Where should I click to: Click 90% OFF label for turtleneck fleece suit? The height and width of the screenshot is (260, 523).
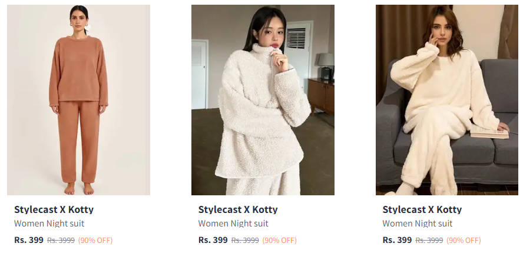(280, 241)
